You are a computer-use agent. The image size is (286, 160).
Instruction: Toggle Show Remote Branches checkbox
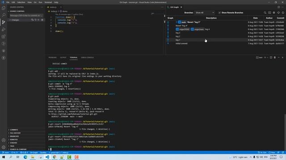click(x=219, y=13)
